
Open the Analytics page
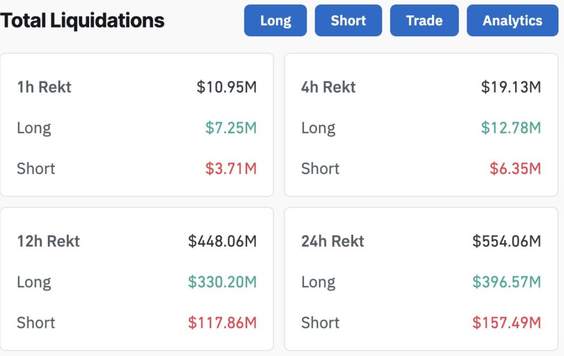(x=512, y=20)
